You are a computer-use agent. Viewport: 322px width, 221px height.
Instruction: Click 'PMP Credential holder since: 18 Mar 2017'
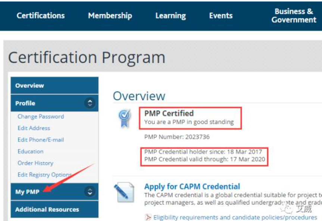click(203, 152)
